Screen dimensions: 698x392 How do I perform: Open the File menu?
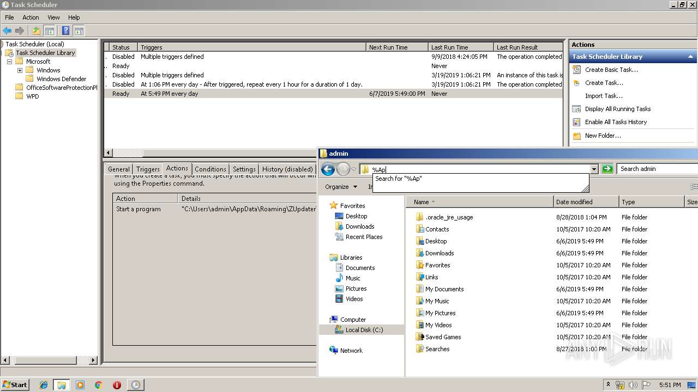[9, 17]
